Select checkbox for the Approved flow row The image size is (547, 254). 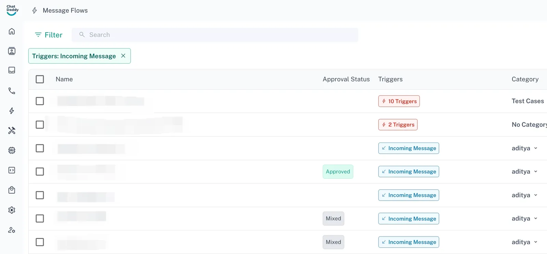[40, 172]
